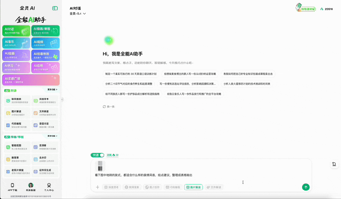Click the green send arrow button

coord(306,187)
